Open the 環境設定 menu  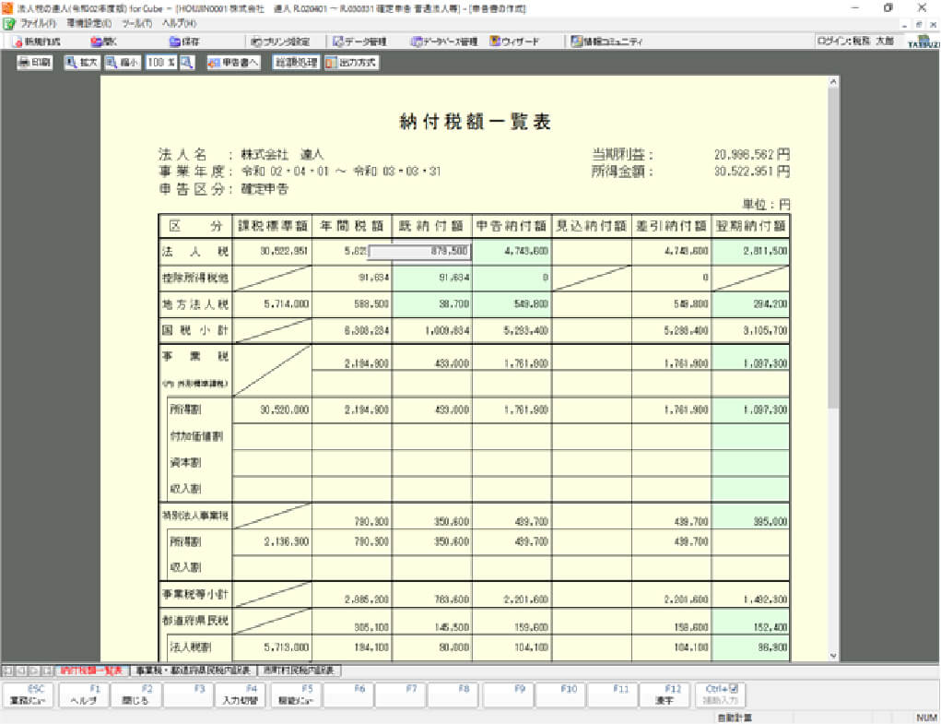click(88, 22)
